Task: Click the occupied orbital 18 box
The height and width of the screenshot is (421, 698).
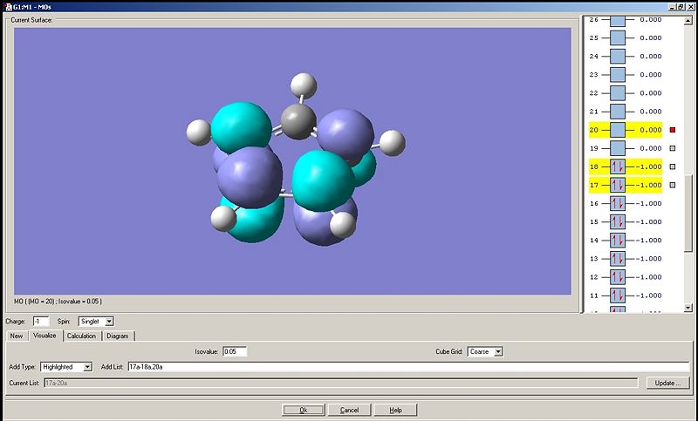Action: (618, 166)
